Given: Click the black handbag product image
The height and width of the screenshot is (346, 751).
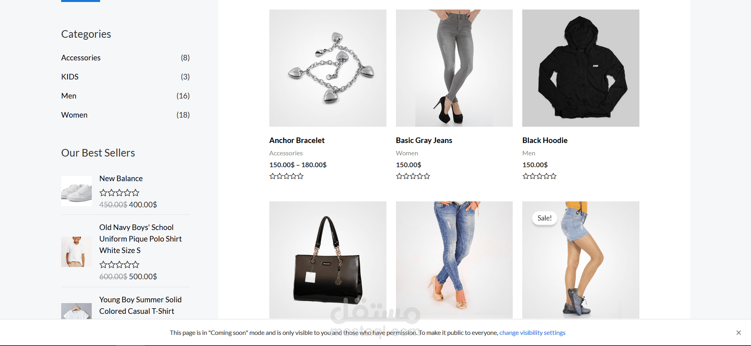Looking at the screenshot, I should coord(328,260).
